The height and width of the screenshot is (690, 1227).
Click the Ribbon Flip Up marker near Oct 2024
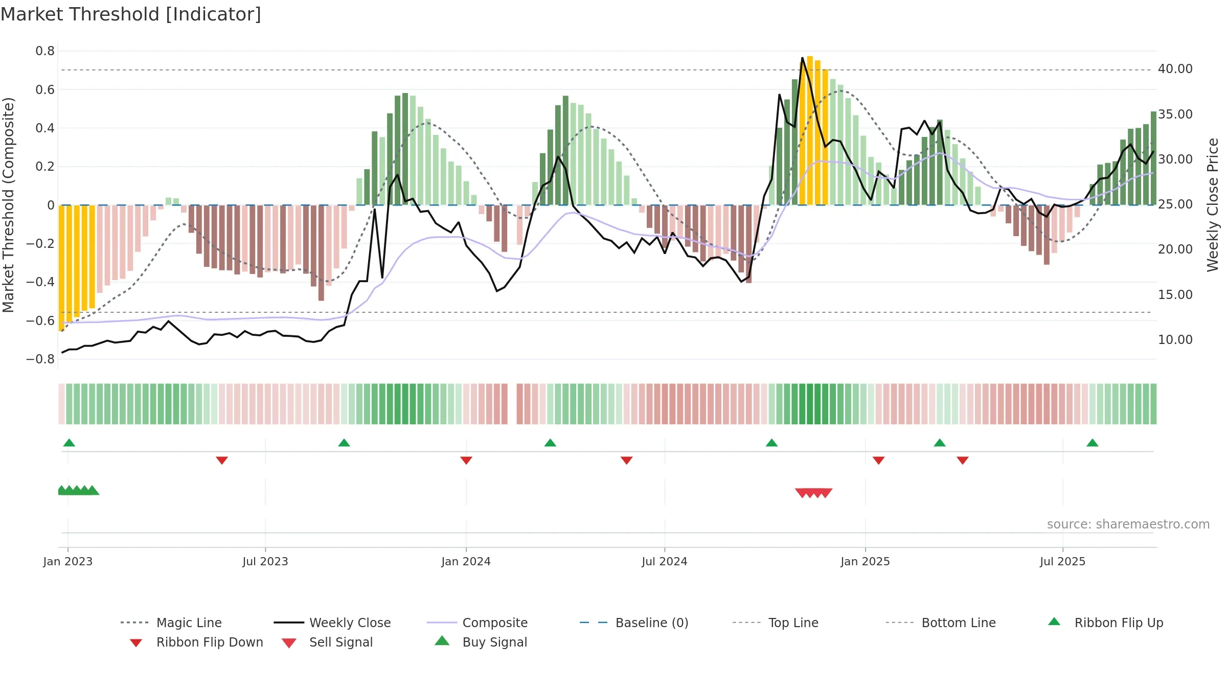point(772,443)
